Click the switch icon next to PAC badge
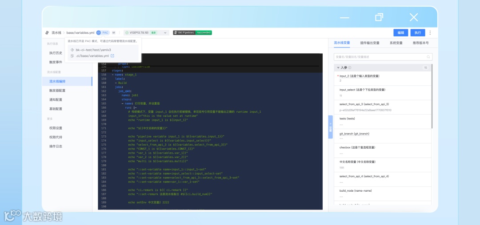480x225 pixels. tap(114, 33)
